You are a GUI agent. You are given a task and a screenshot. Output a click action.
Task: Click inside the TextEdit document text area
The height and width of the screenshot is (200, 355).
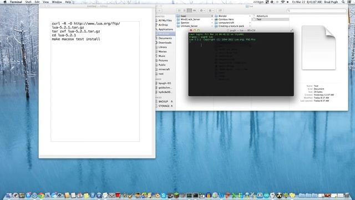(x=95, y=82)
